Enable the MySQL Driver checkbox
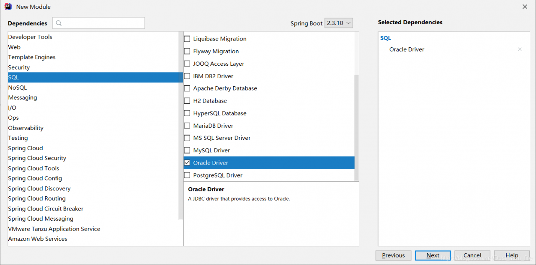536x265 pixels. coord(187,150)
